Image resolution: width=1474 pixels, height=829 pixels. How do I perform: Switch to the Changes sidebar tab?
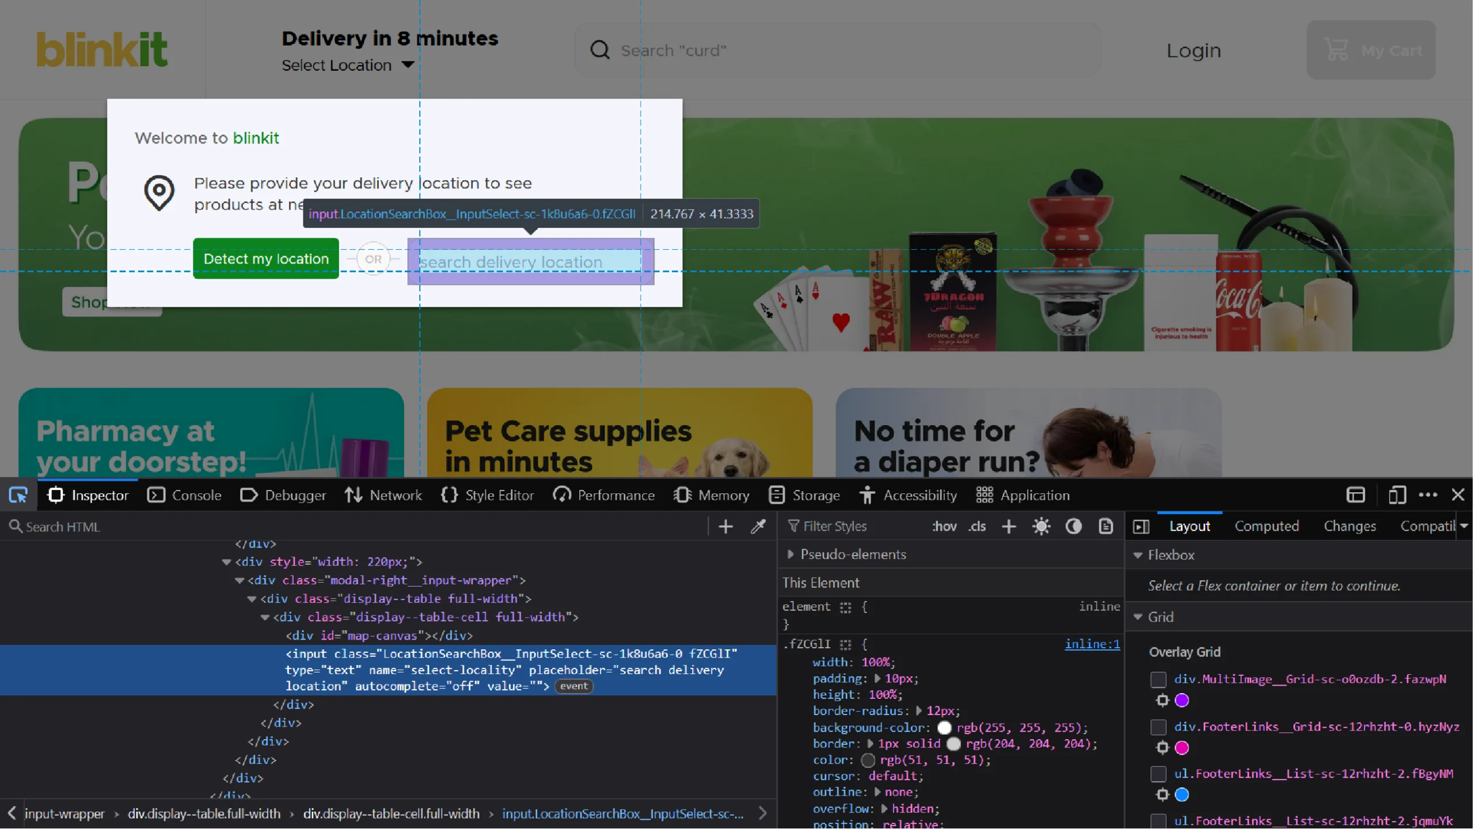[1350, 527]
